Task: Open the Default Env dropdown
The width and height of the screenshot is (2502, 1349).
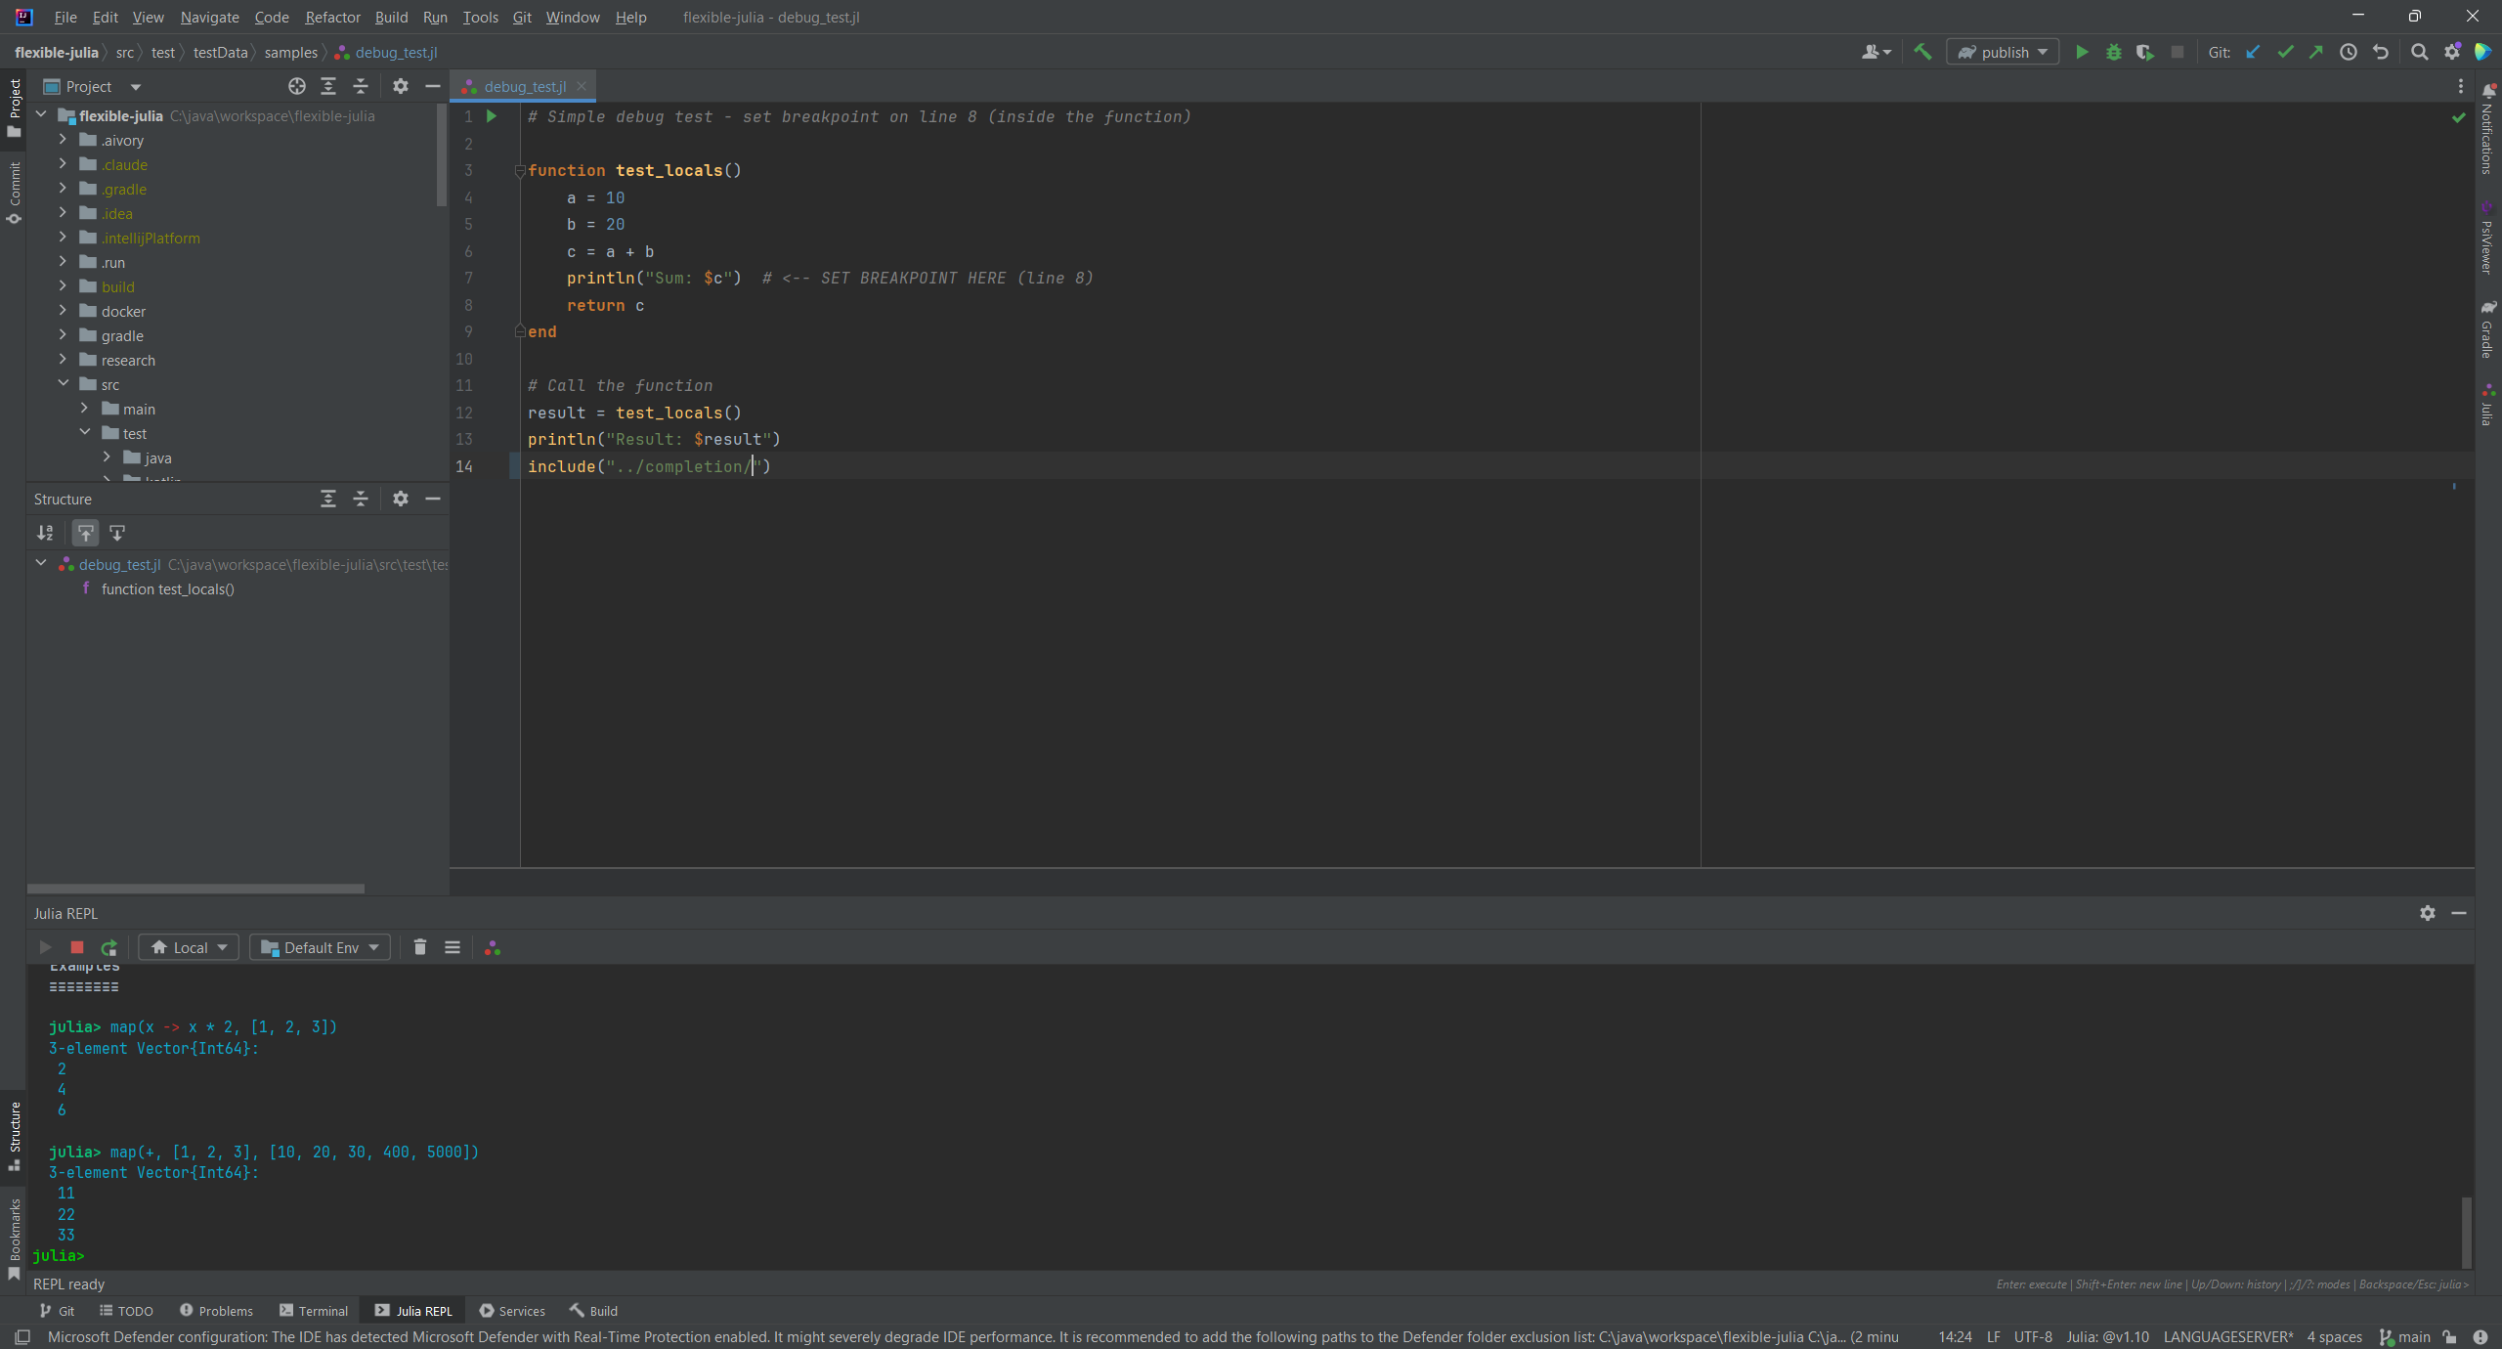Action: 320,947
